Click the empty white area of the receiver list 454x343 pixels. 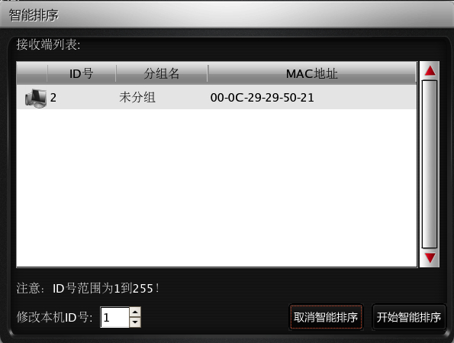[217, 188]
